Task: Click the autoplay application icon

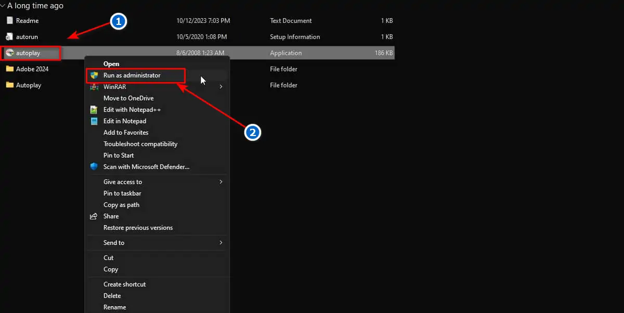Action: pyautogui.click(x=9, y=53)
